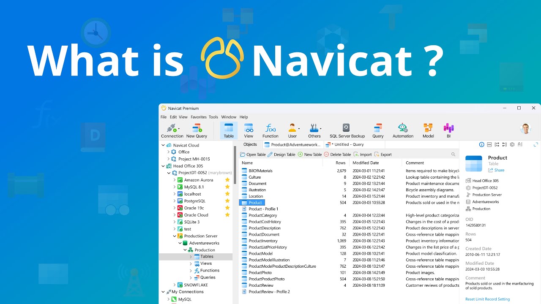Expand Project MH-0015 node
541x304 pixels.
pyautogui.click(x=169, y=159)
